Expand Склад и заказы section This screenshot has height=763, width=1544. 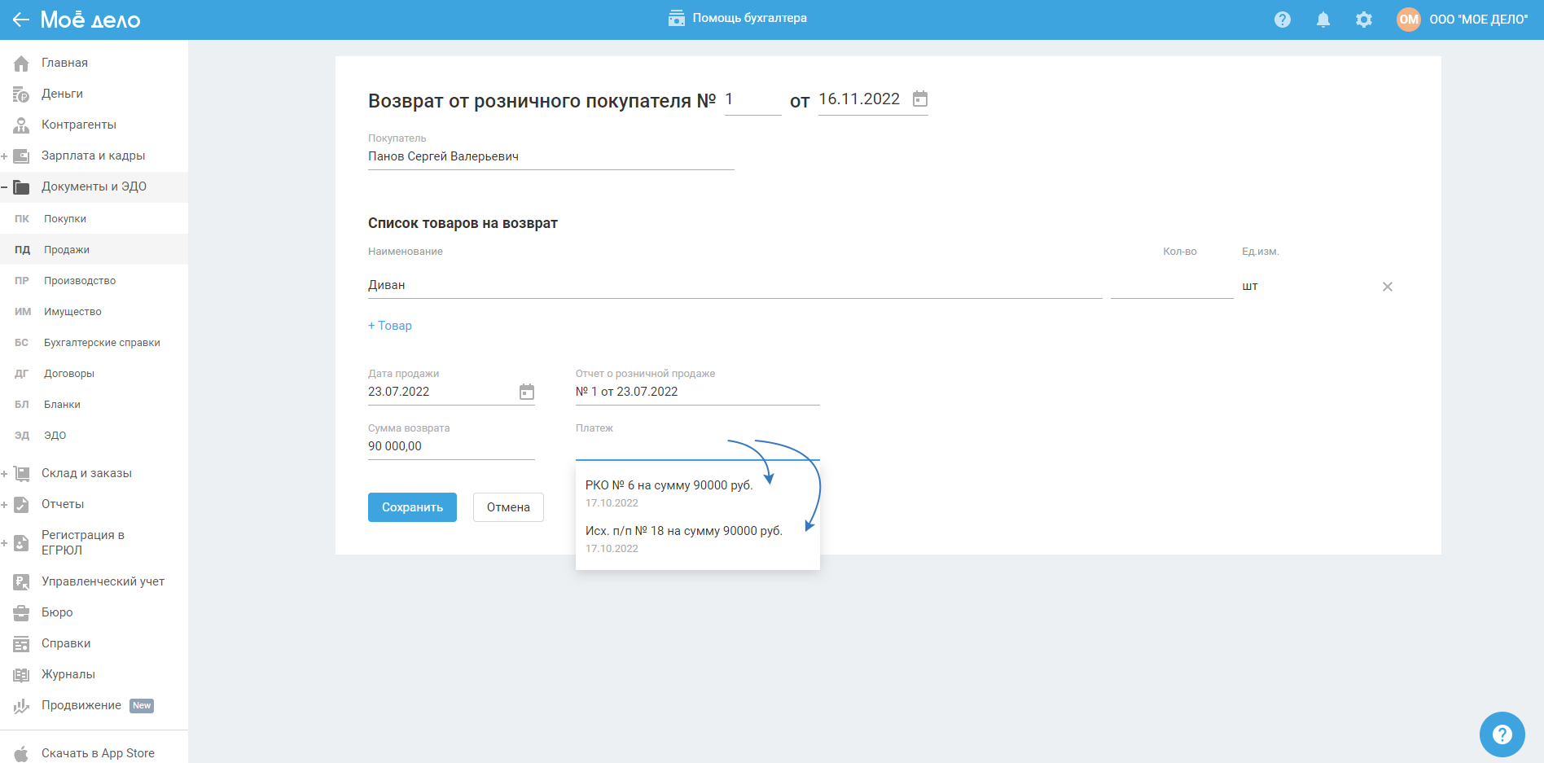pos(5,474)
